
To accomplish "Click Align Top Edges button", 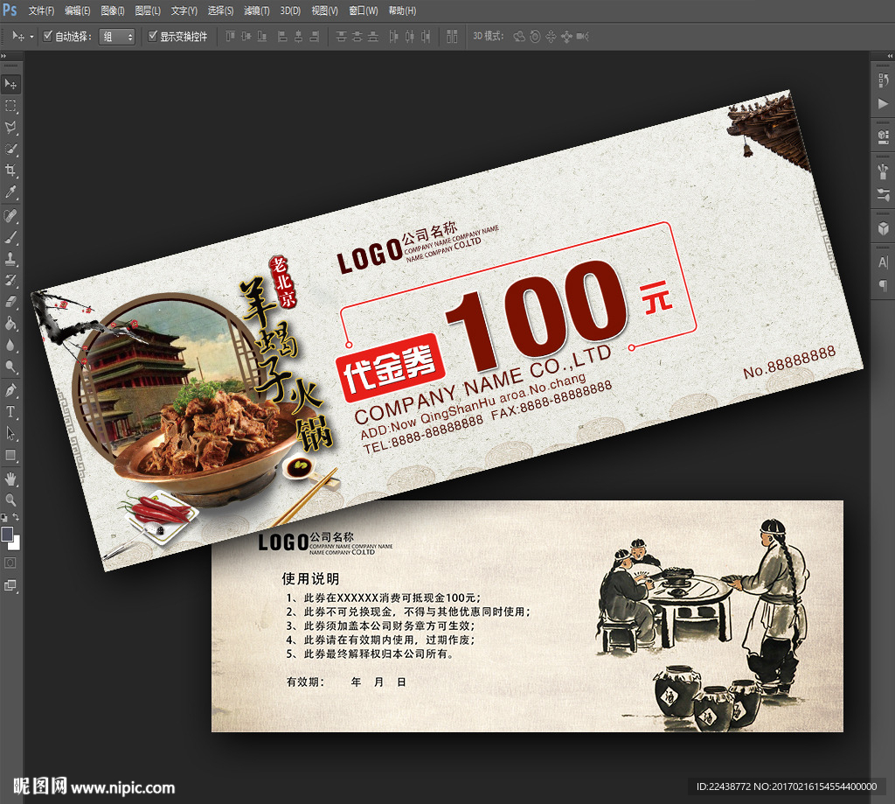I will pos(230,37).
